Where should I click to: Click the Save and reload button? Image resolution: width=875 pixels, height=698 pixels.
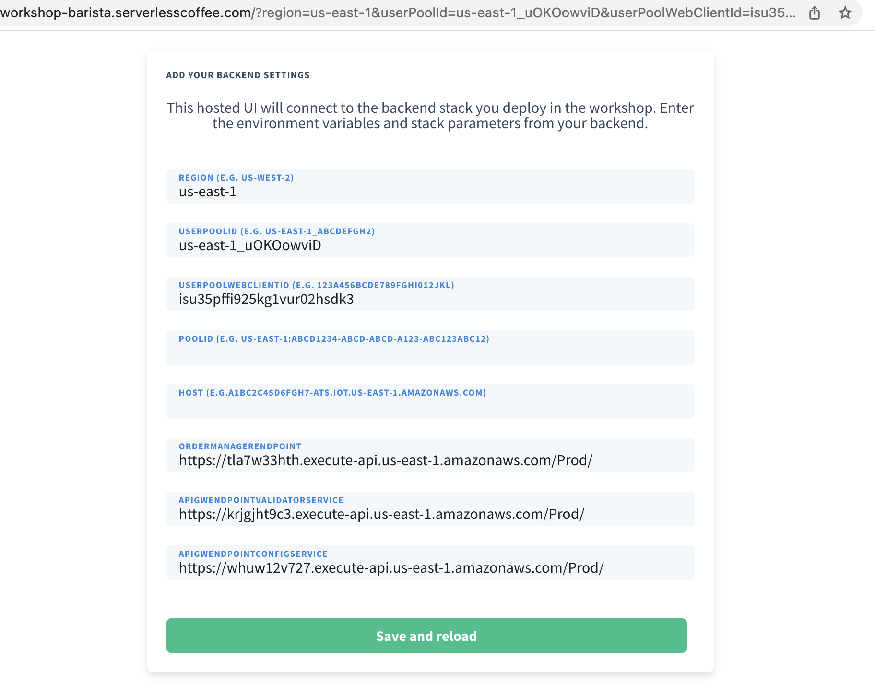point(426,636)
